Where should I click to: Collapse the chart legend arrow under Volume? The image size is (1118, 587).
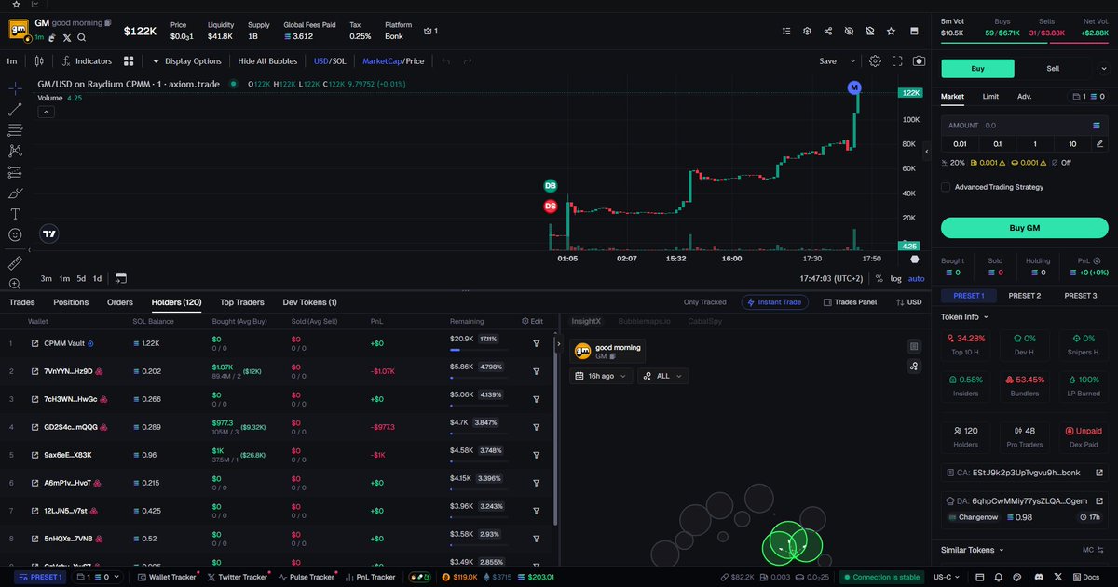click(46, 112)
